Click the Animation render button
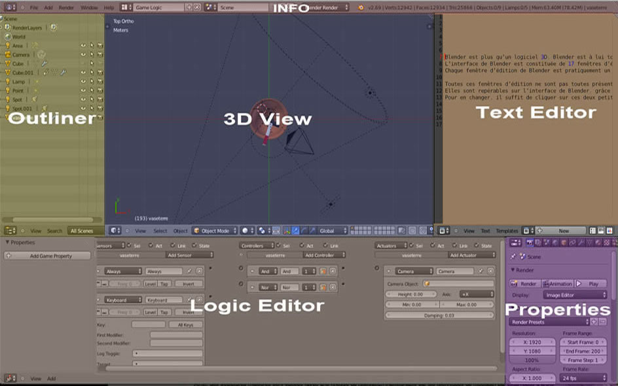This screenshot has width=618, height=386. pos(557,283)
